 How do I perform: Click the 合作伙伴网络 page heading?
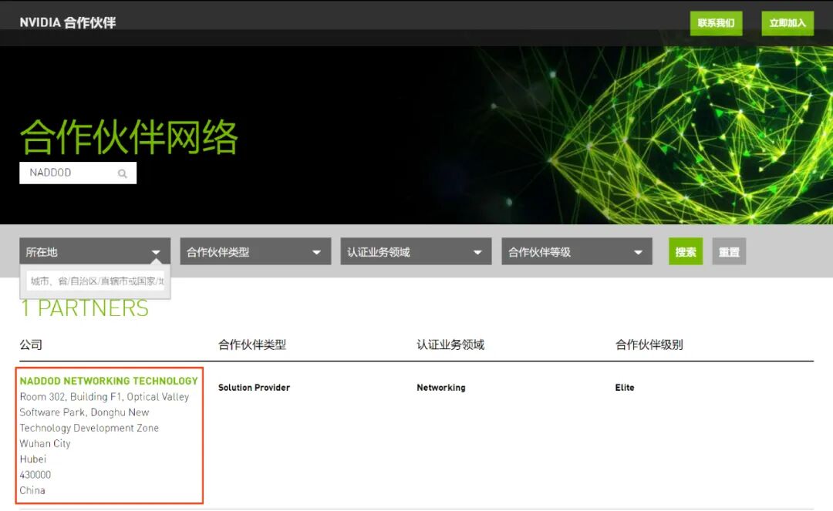point(129,137)
